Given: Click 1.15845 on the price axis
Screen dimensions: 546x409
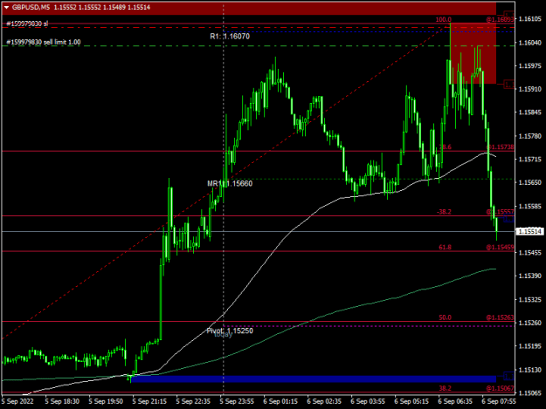Looking at the screenshot, I should pos(530,112).
